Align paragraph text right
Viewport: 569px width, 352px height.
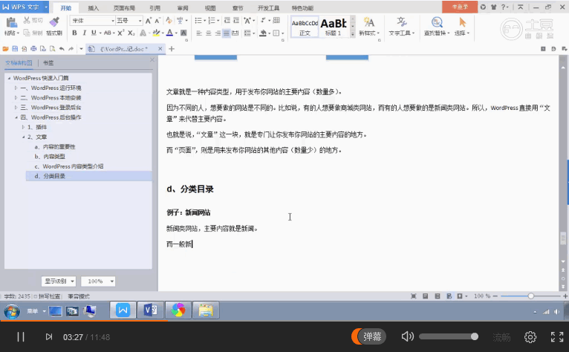pos(218,33)
